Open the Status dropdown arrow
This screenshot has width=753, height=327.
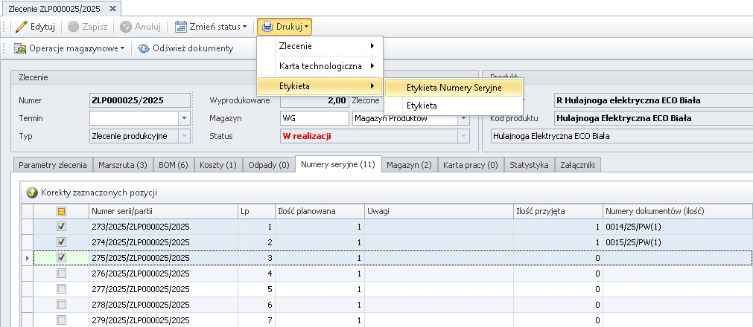pyautogui.click(x=463, y=136)
